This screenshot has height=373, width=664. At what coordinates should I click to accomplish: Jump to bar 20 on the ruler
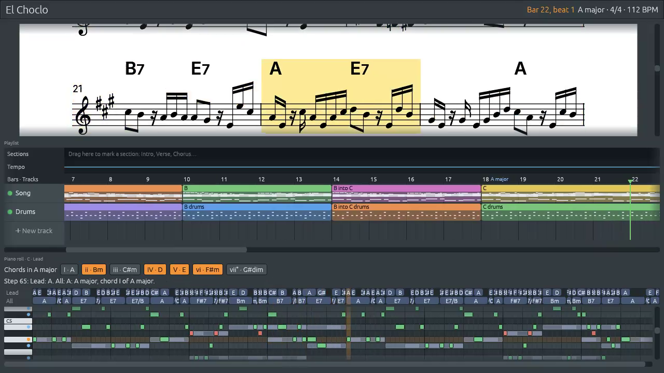coord(560,179)
